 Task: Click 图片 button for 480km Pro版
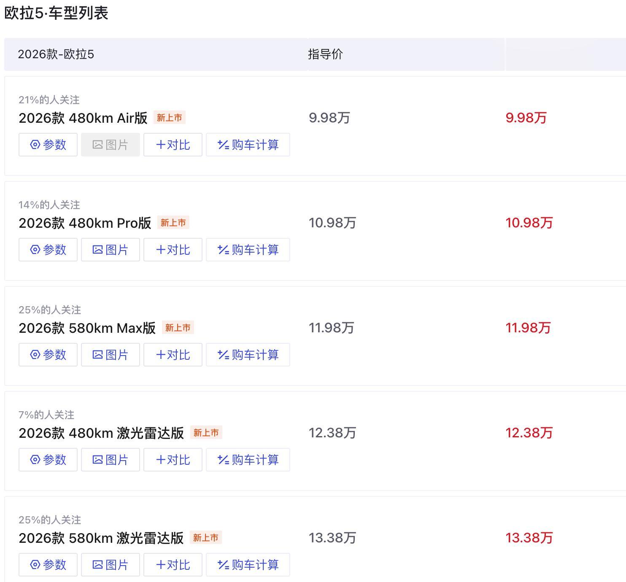coord(111,250)
